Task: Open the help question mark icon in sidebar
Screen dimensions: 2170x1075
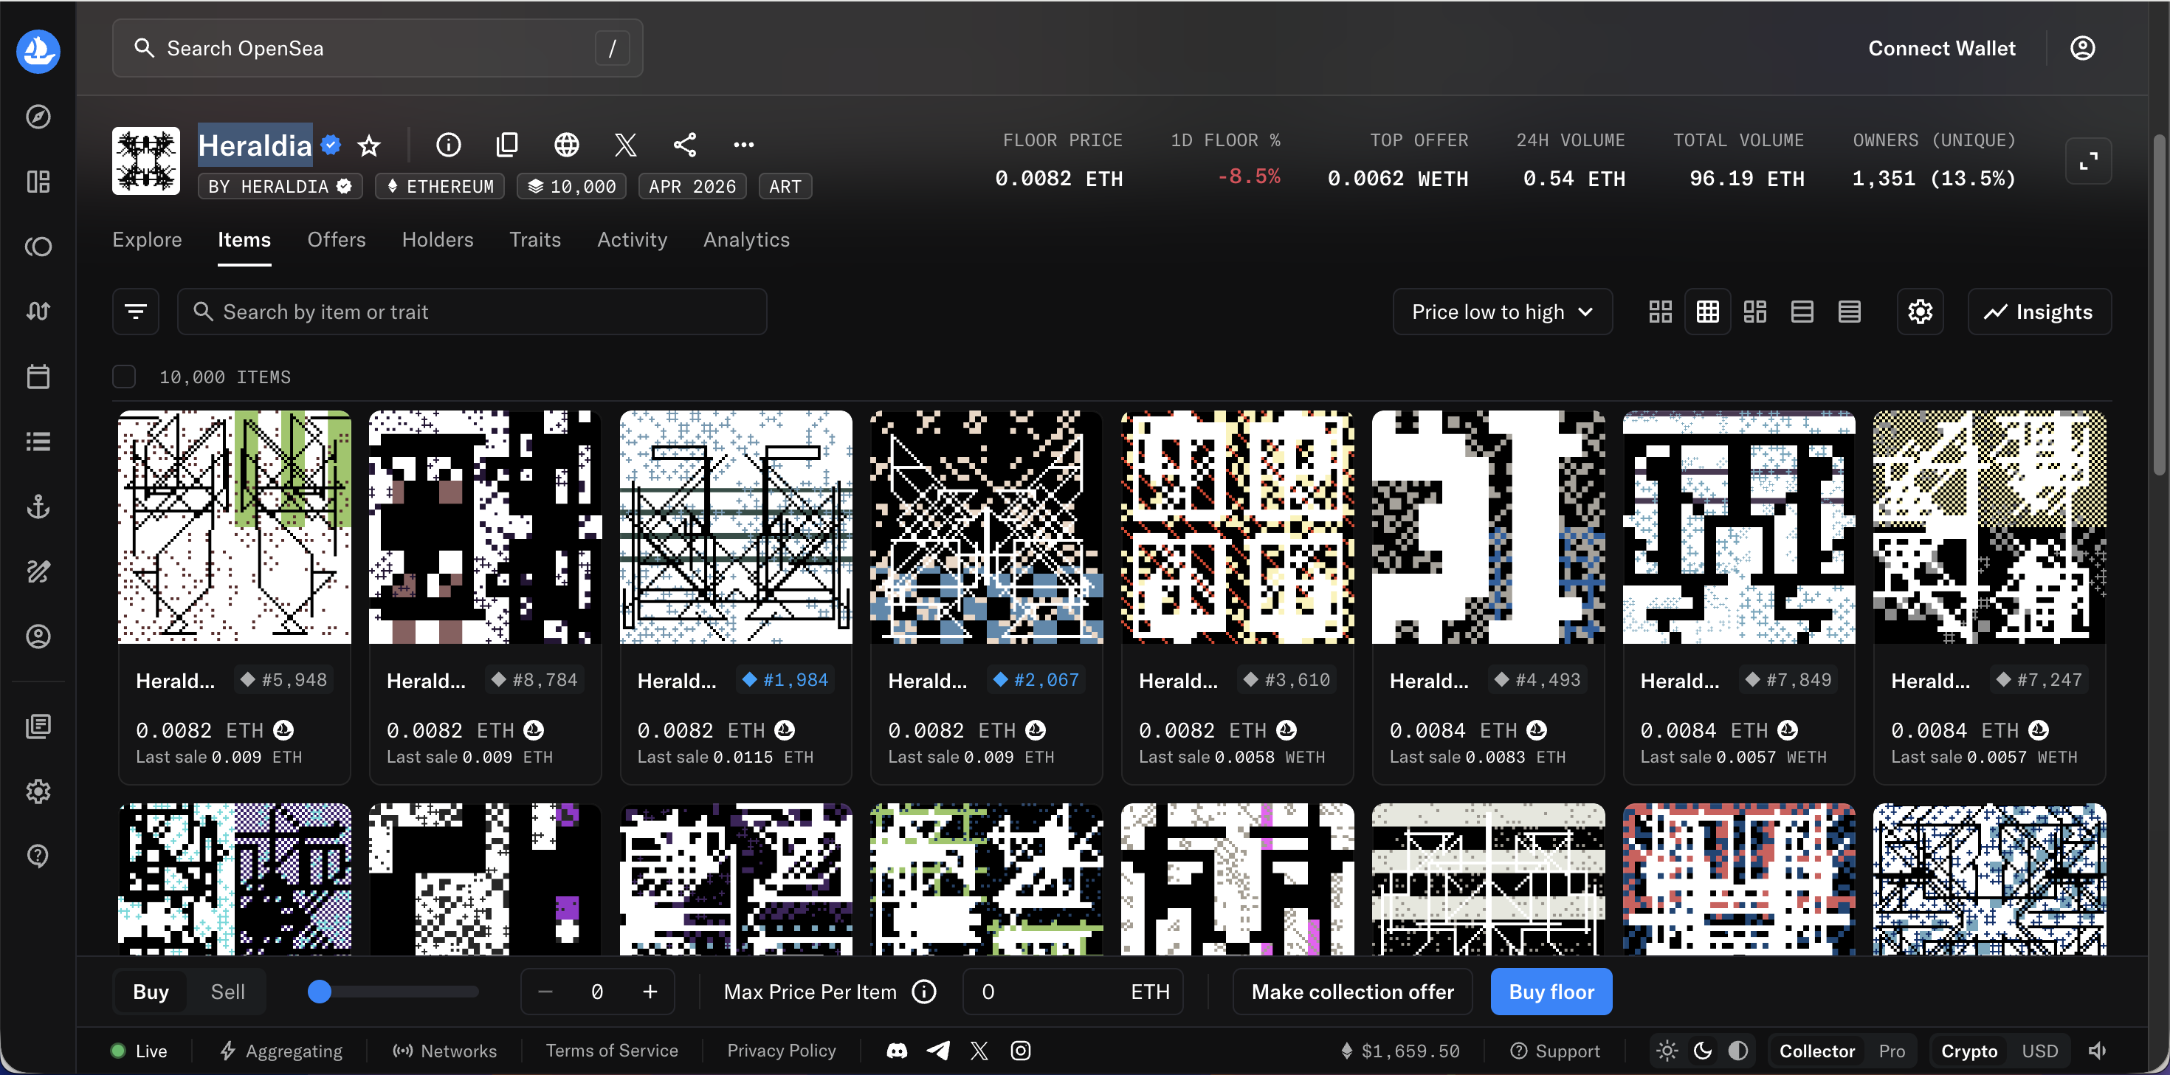Action: point(38,855)
